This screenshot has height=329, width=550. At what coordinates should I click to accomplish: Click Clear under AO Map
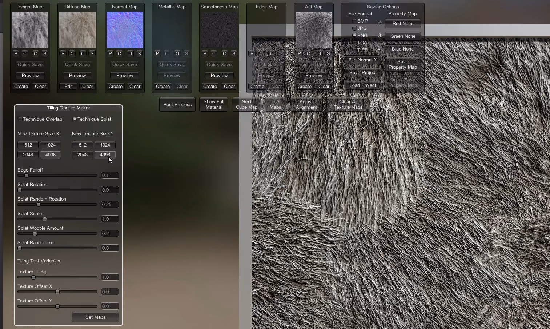(324, 87)
